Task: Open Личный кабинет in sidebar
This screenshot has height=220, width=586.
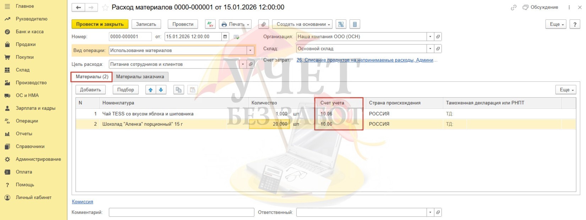Action: click(x=33, y=197)
